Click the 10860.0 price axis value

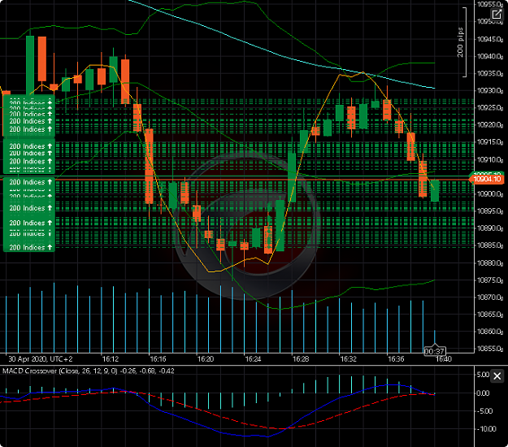(x=490, y=332)
